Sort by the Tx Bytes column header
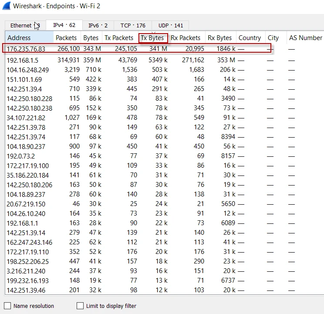324x314 pixels. [152, 38]
